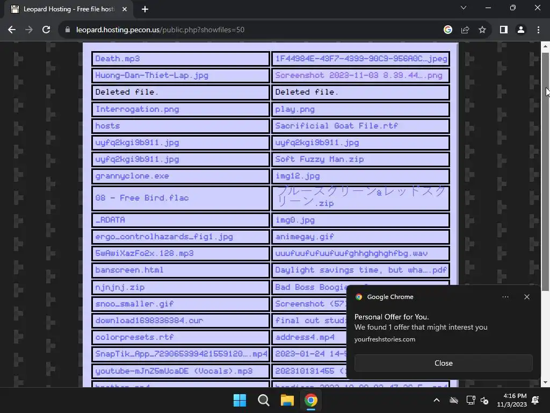550x413 pixels.
Task: Open Sacrificial Goat File.rtf link
Action: coord(336,126)
